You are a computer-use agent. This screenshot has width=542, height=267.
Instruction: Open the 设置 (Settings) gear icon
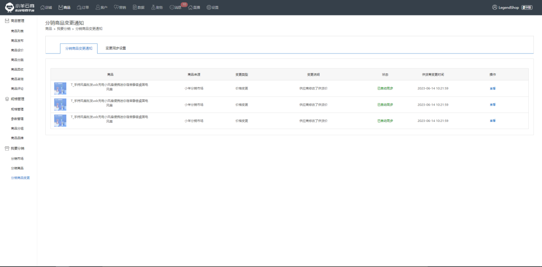click(209, 7)
